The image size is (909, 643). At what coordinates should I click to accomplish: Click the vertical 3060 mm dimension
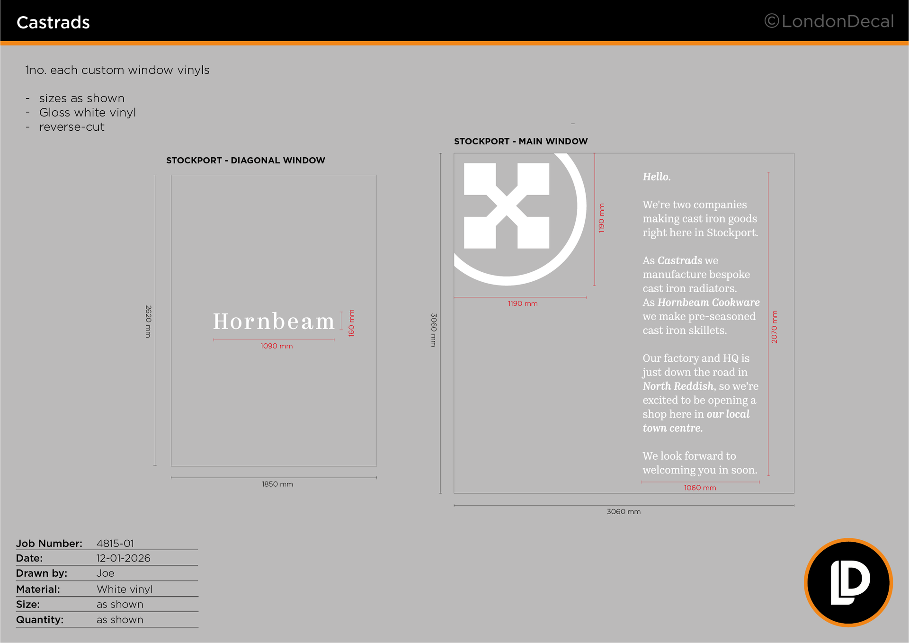(433, 330)
